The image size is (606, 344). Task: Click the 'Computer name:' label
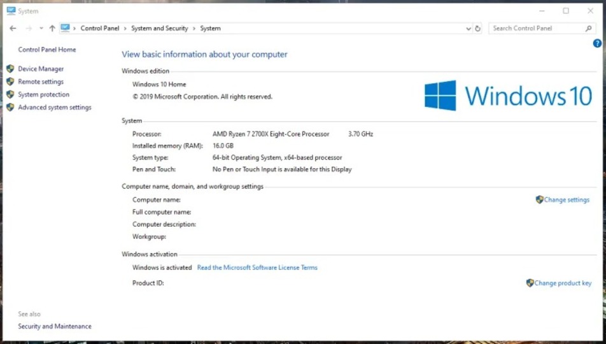[156, 199]
